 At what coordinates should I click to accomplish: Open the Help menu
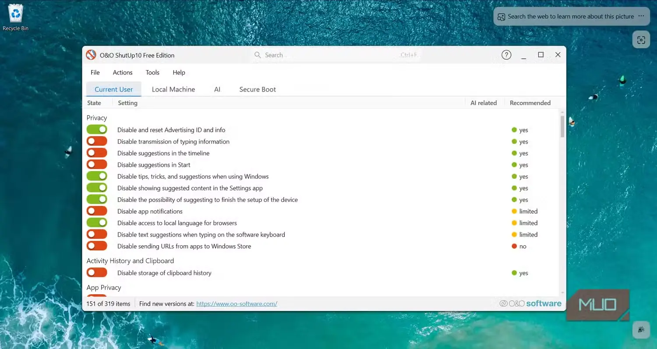click(x=179, y=72)
